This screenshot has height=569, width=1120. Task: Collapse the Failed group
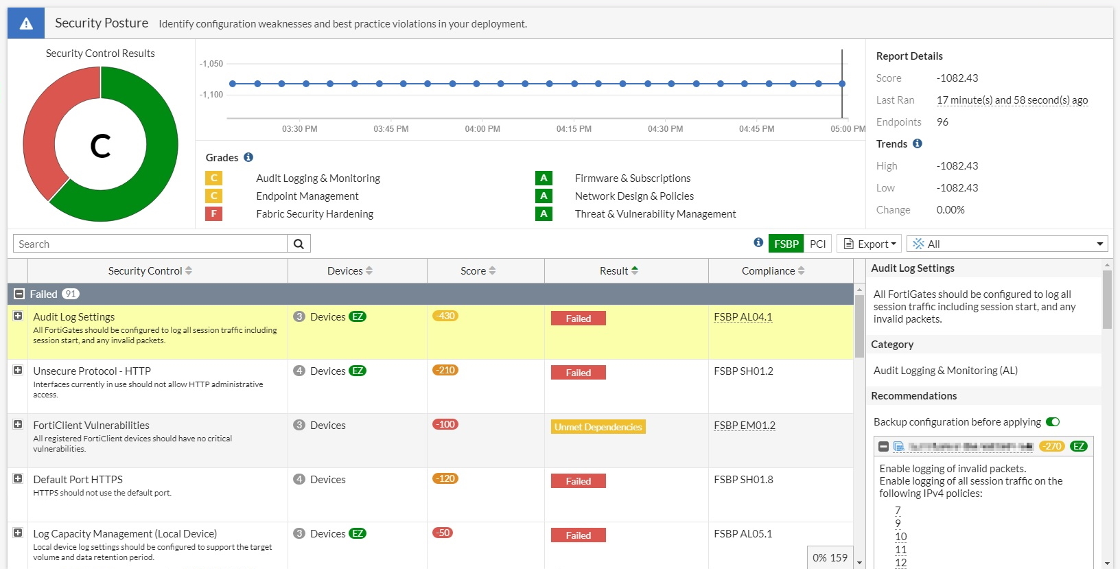pos(19,294)
